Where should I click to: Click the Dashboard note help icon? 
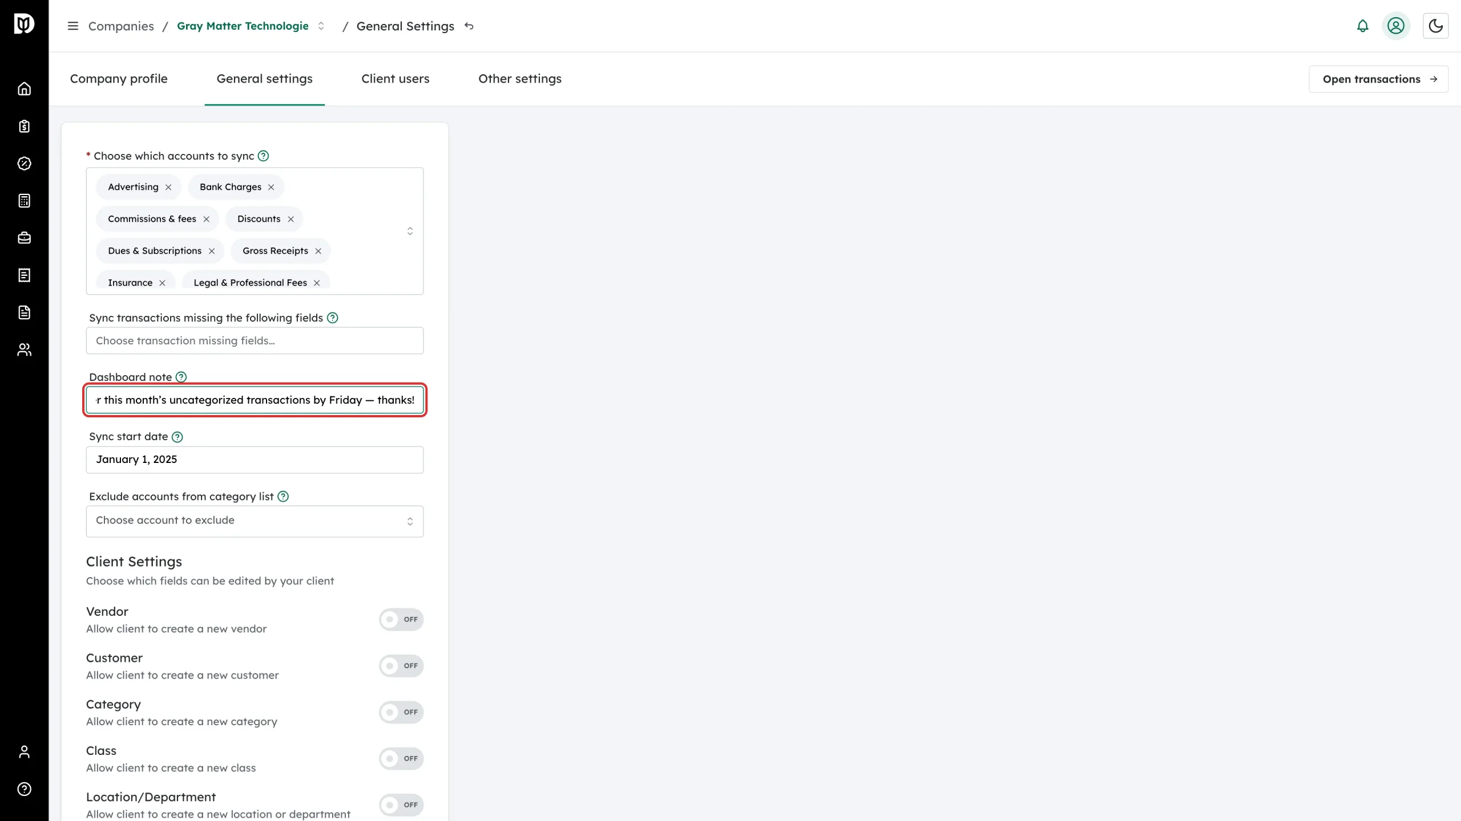(181, 377)
